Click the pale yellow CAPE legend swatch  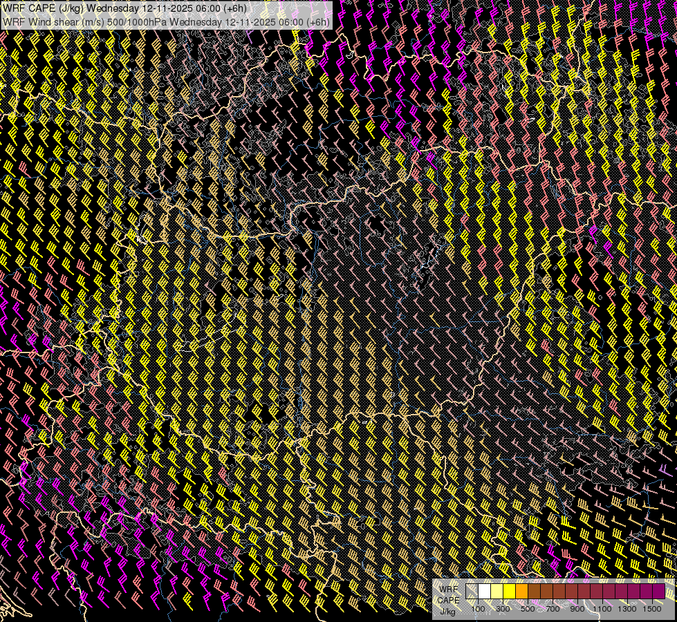click(497, 591)
